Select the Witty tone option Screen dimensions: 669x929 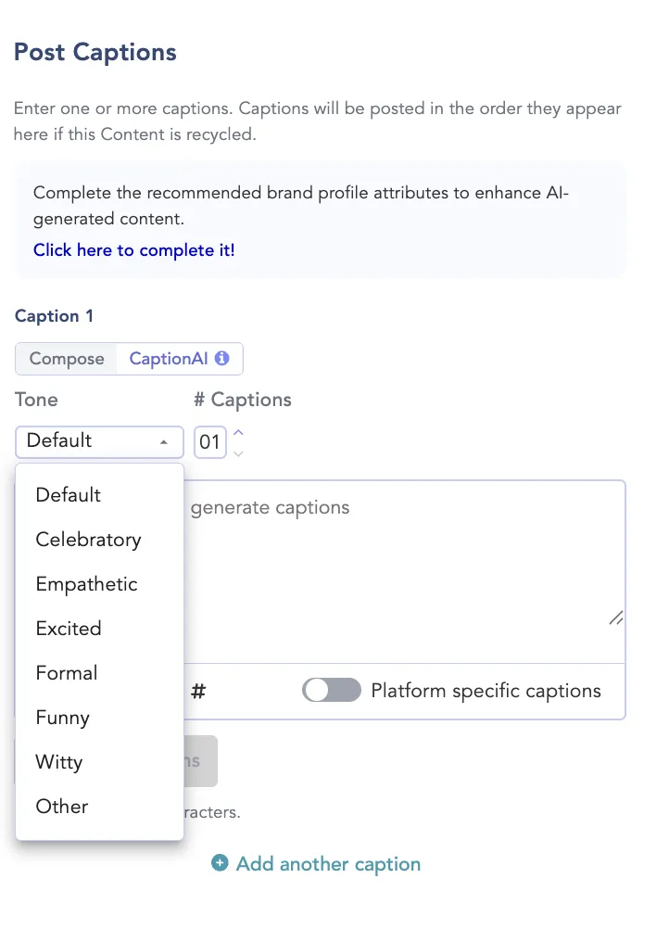click(x=59, y=762)
